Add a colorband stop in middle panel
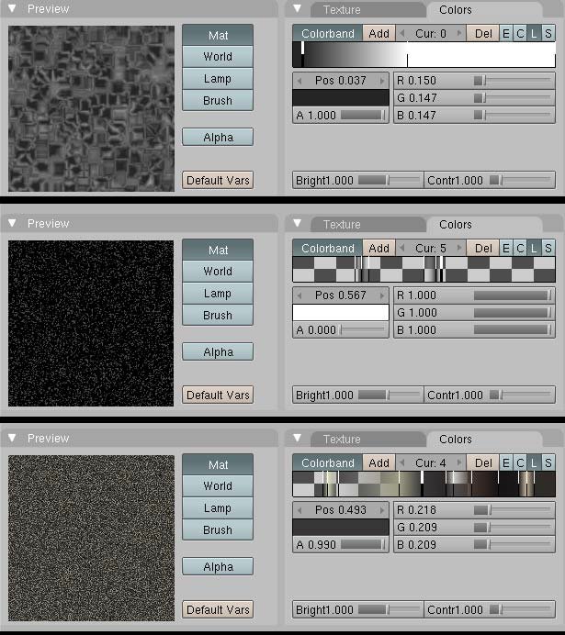Screen dimensions: 565x635 click(x=379, y=249)
